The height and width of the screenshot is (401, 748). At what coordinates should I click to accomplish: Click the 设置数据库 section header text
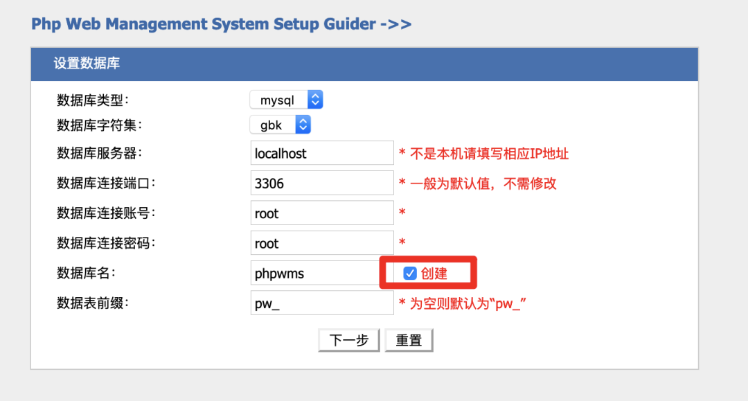pos(87,64)
